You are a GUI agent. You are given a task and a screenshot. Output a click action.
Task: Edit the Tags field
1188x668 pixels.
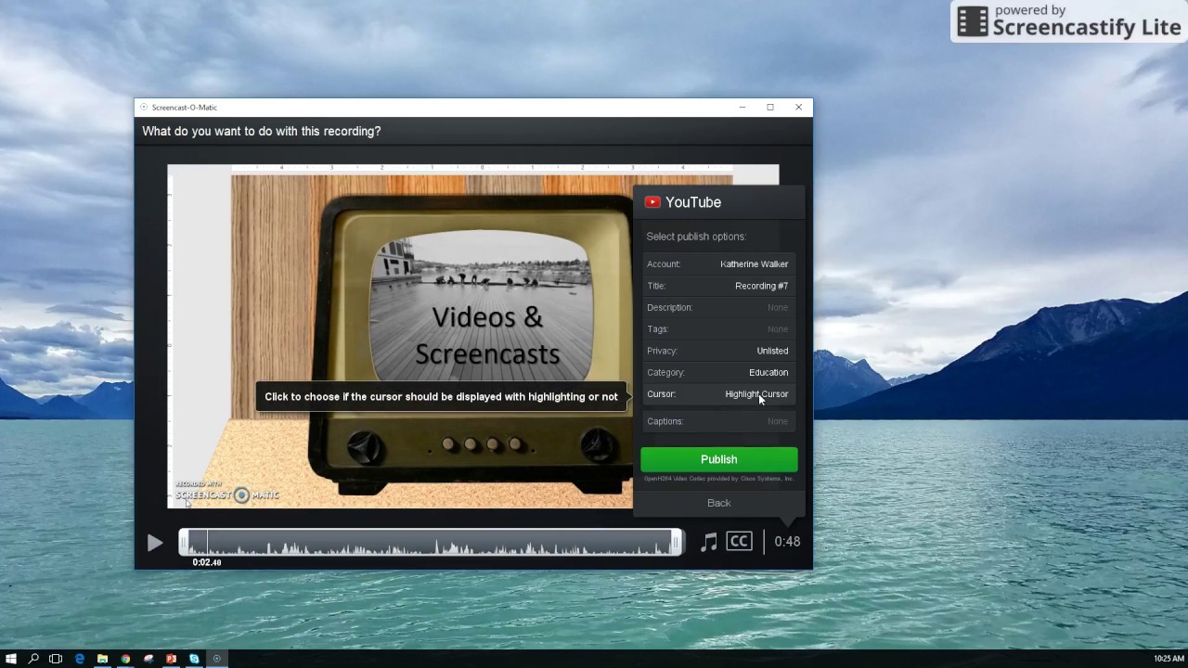click(718, 329)
